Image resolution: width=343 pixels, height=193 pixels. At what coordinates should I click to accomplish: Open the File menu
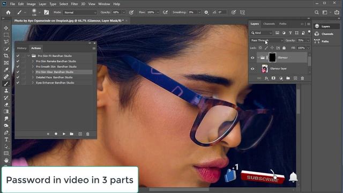tap(12, 4)
